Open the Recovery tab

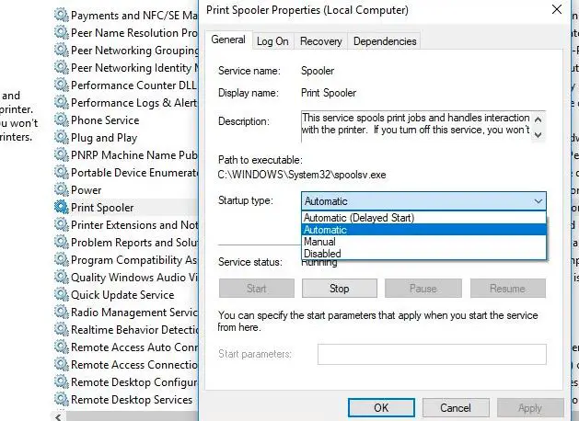click(x=320, y=41)
